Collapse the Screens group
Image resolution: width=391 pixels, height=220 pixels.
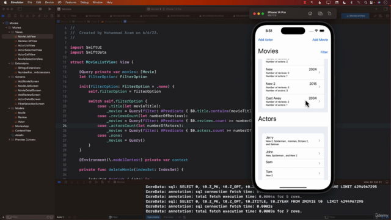[9, 77]
